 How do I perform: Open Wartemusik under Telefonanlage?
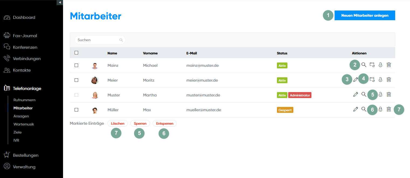pyautogui.click(x=24, y=124)
